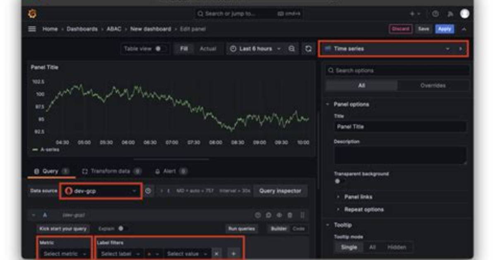Open data source help icon
This screenshot has height=260, width=495.
[148, 191]
